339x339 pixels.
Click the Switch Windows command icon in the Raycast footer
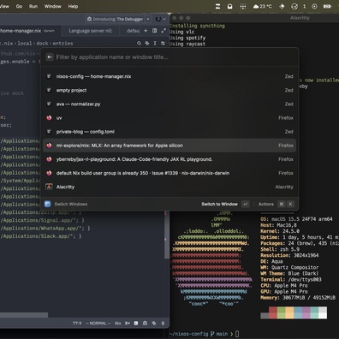coord(48,204)
